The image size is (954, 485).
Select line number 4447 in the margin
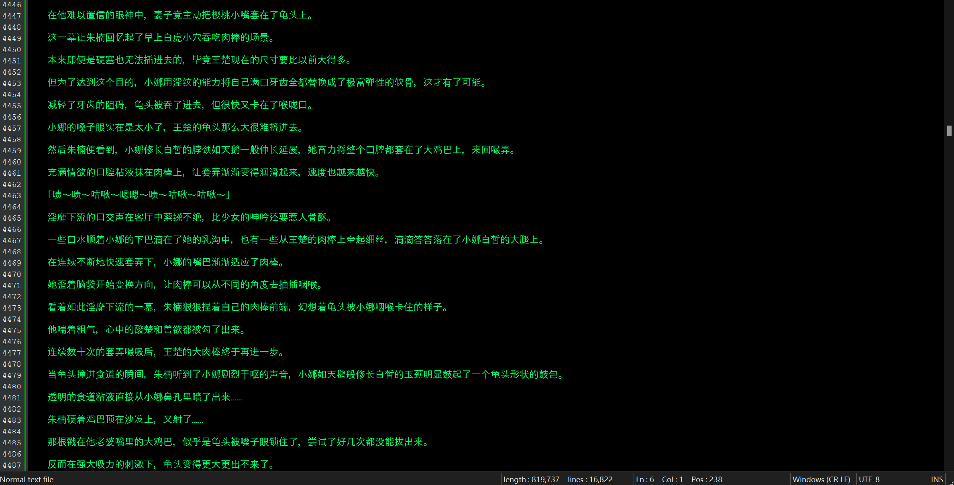(x=12, y=16)
